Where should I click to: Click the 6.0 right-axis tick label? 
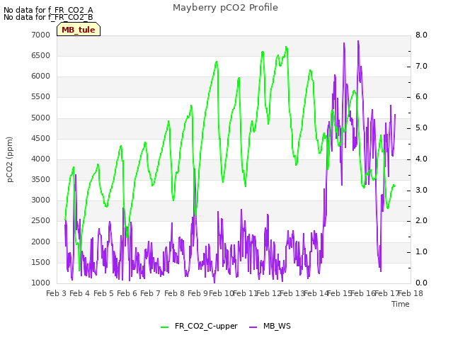421,96
